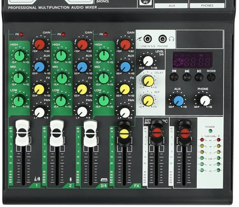Click channel 1 green HIGH EQ knob
This screenshot has height=207, width=239.
tap(19, 56)
